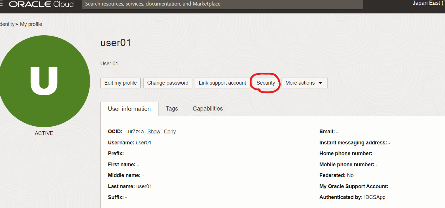Screen dimensions: 445x208
Task: Click Change password button
Action: 168,83
